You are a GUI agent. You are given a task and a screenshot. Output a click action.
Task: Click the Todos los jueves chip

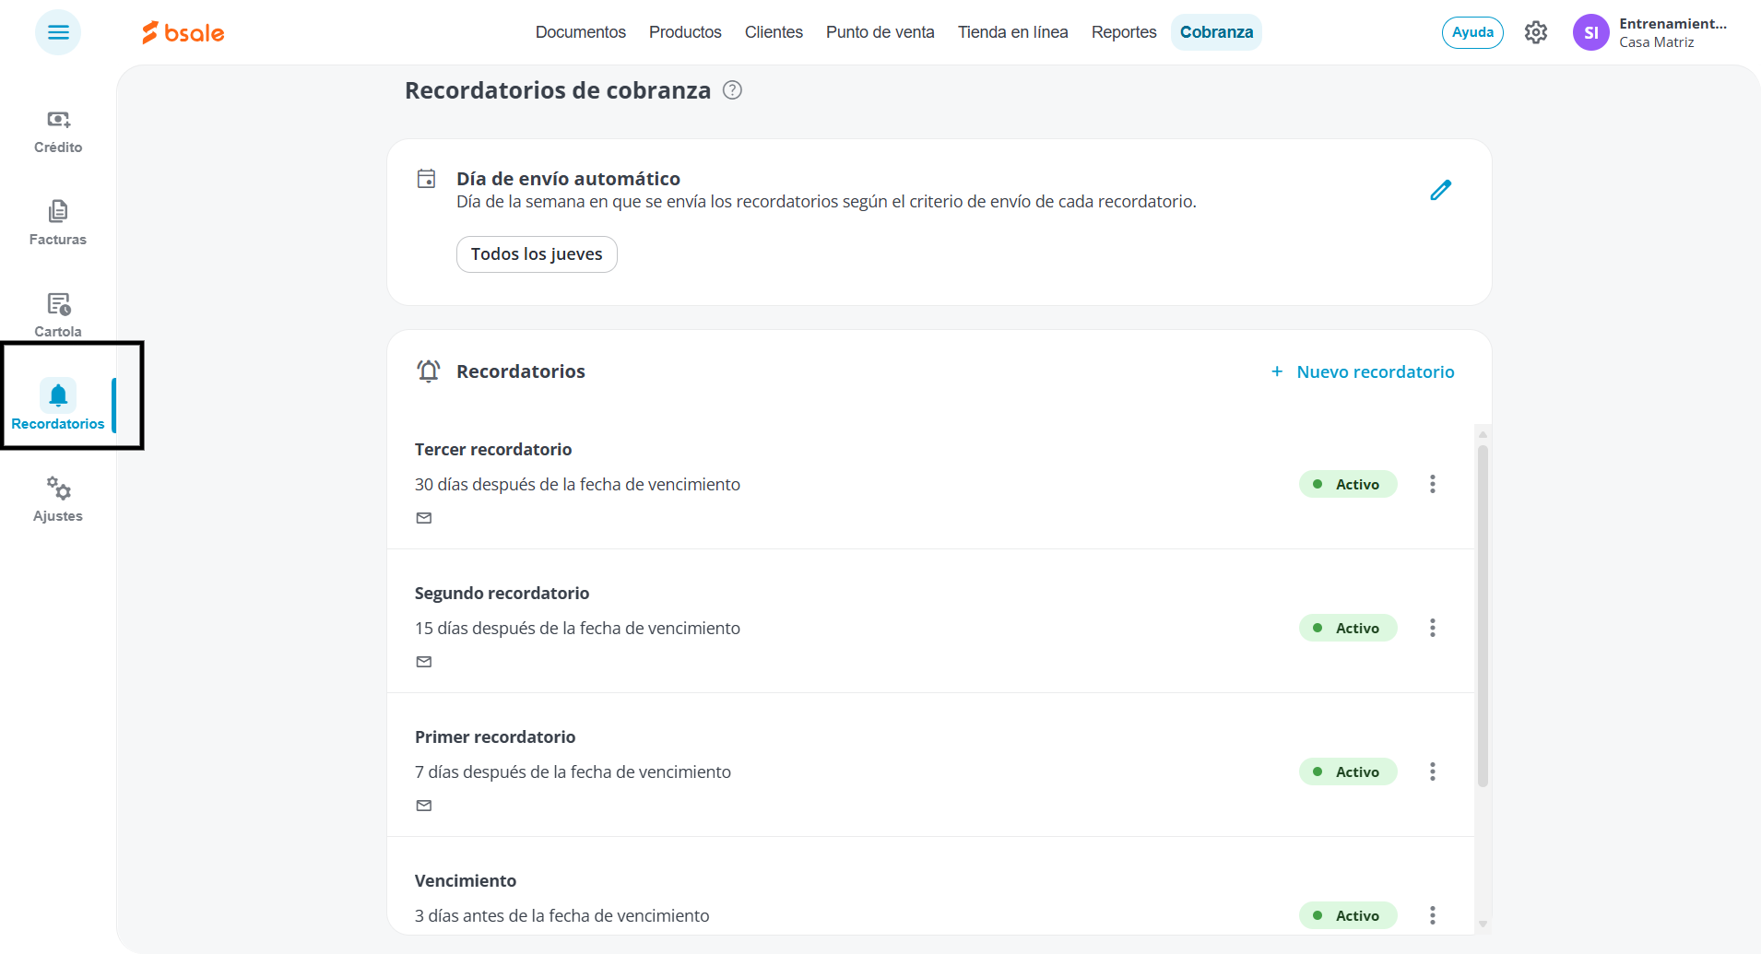(537, 254)
